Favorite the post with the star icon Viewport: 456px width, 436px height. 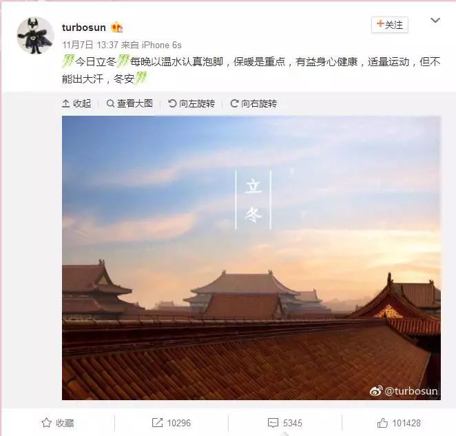(x=47, y=423)
